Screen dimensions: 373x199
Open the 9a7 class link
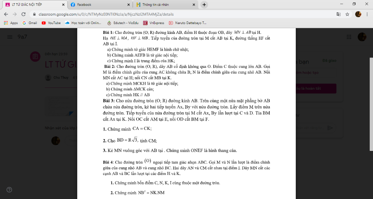22,37
